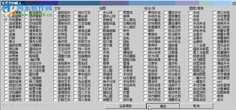Enable the 连续复制 checkbox
This screenshot has width=236, height=110.
coord(6,23)
